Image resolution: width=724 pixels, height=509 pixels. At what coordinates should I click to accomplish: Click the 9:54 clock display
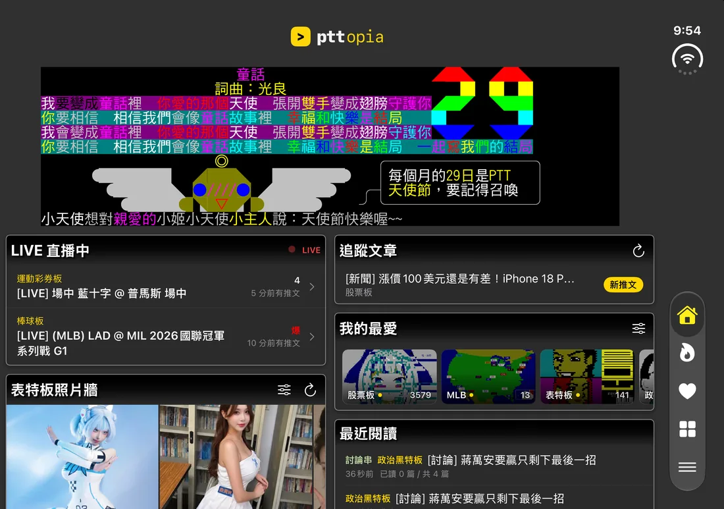coord(687,30)
